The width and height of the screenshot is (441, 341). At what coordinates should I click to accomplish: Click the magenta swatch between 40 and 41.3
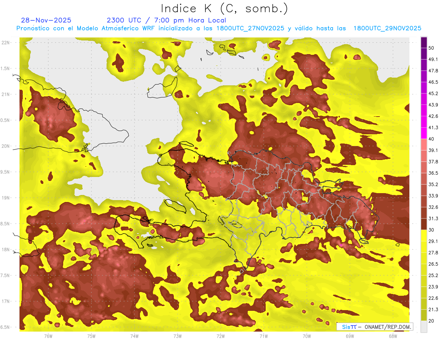[424, 133]
